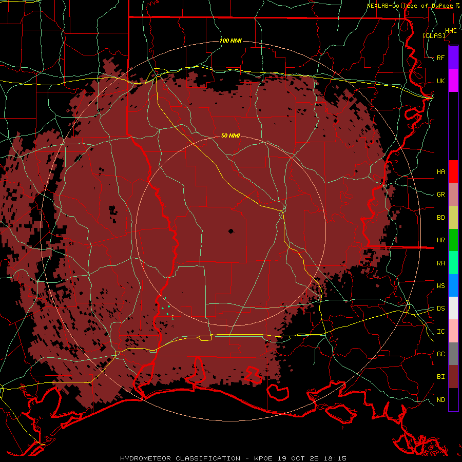This screenshot has height=462, width=462.
Task: Click the BD legend label
Action: pos(441,218)
